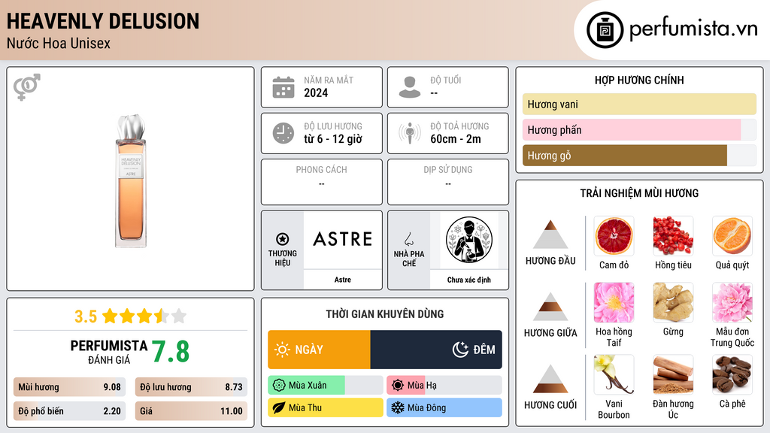Viewport: 770px width, 433px height.
Task: Click the orange Ngày time bar
Action: pos(319,350)
